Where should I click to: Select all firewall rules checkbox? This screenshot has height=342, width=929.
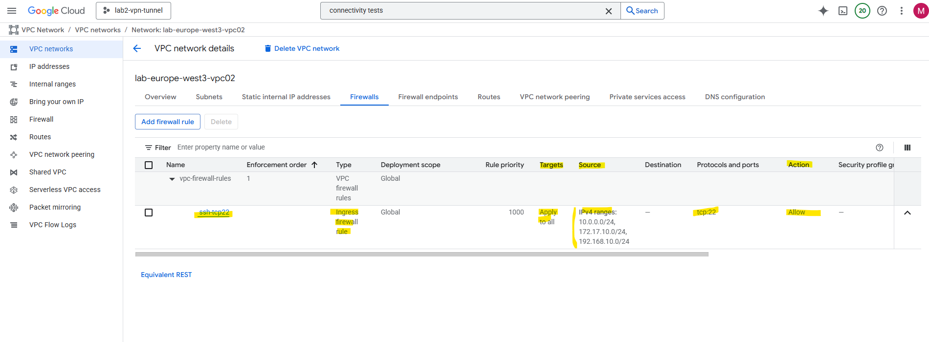tap(149, 165)
